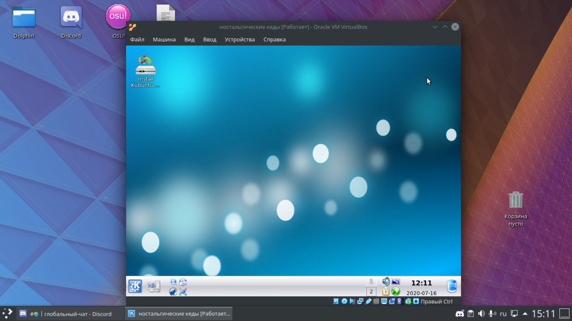
Task: Click the System/My Computer icon in VM panel
Action: point(153,286)
